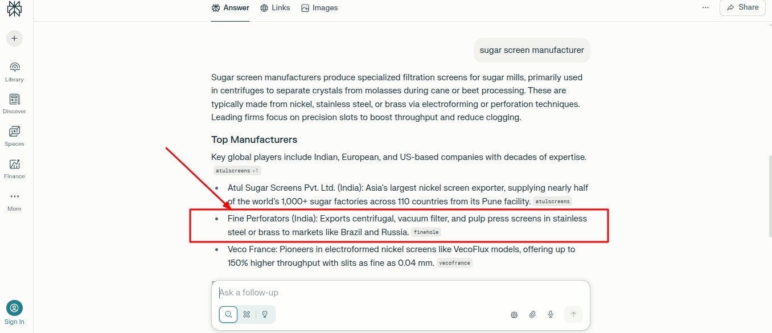Viewport: 772px width, 333px height.
Task: Open the Finance section
Action: 14,168
